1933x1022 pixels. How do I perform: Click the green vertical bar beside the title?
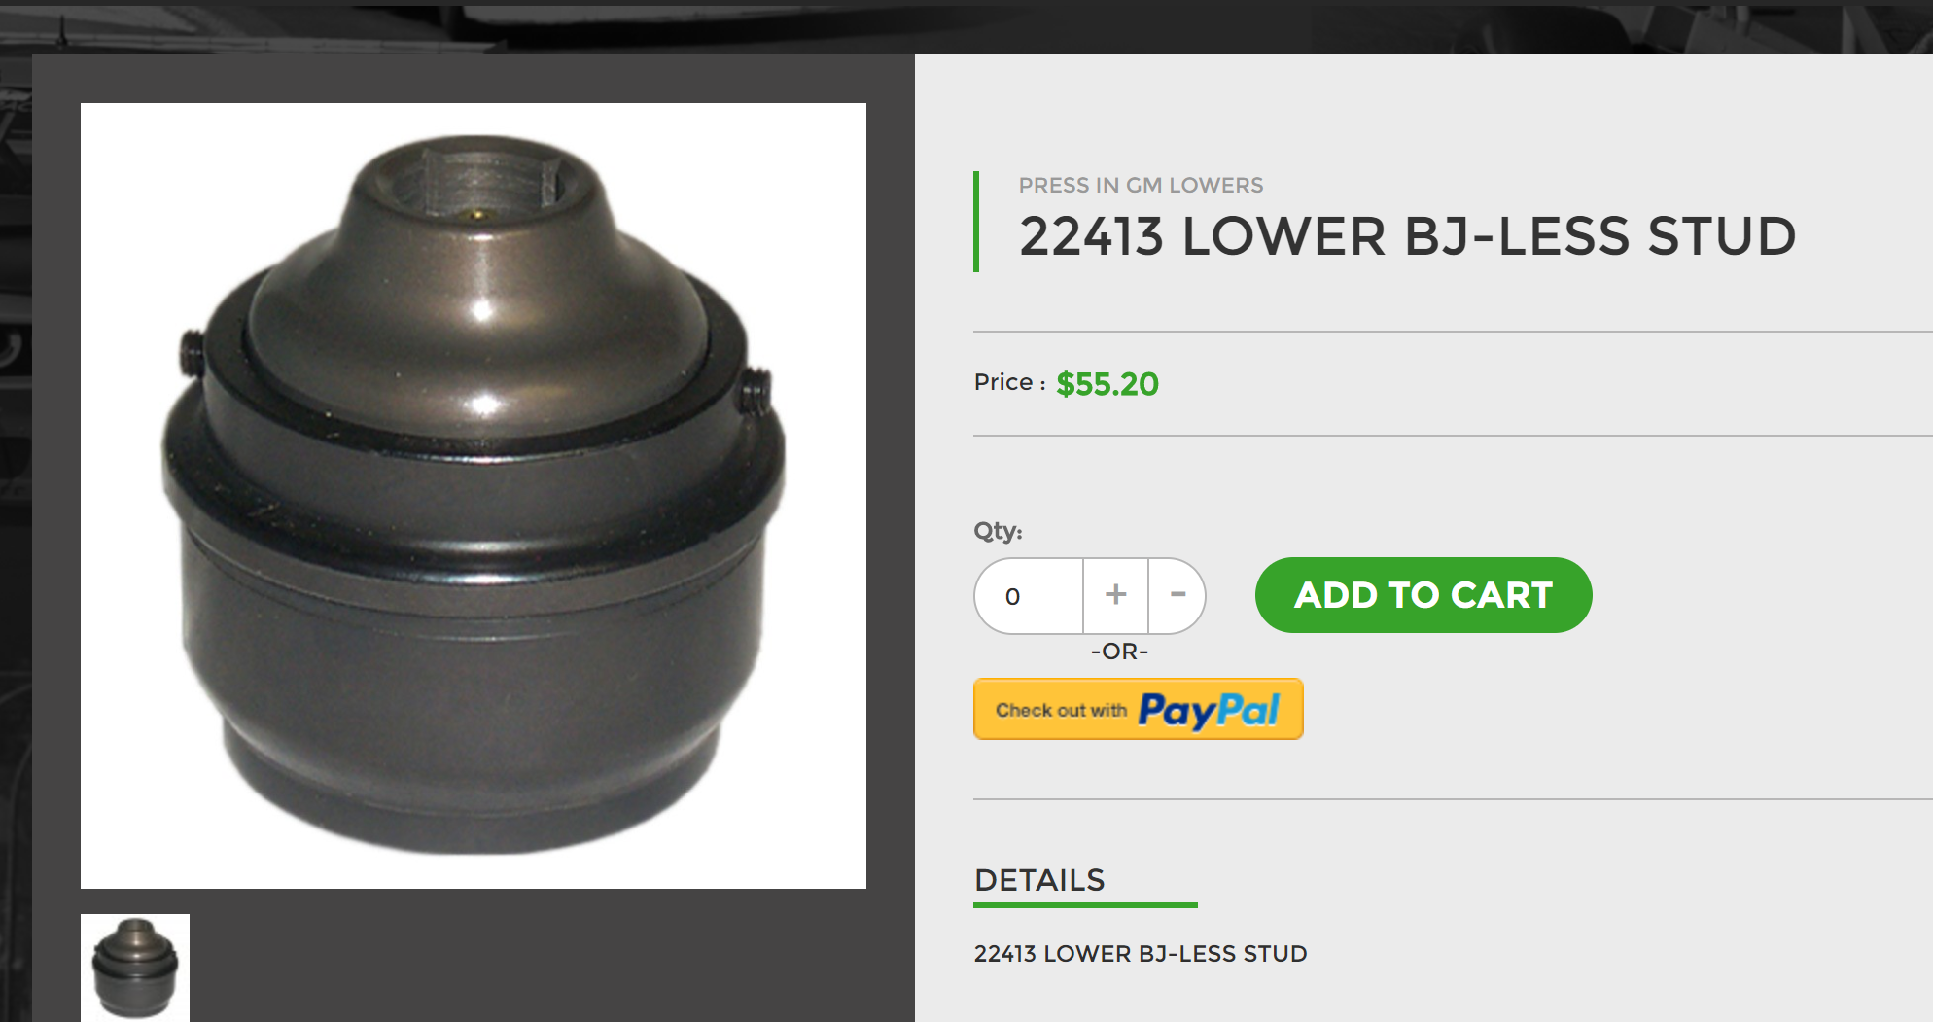976,222
